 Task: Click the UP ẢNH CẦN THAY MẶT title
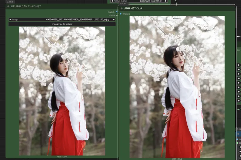pos(26,6)
